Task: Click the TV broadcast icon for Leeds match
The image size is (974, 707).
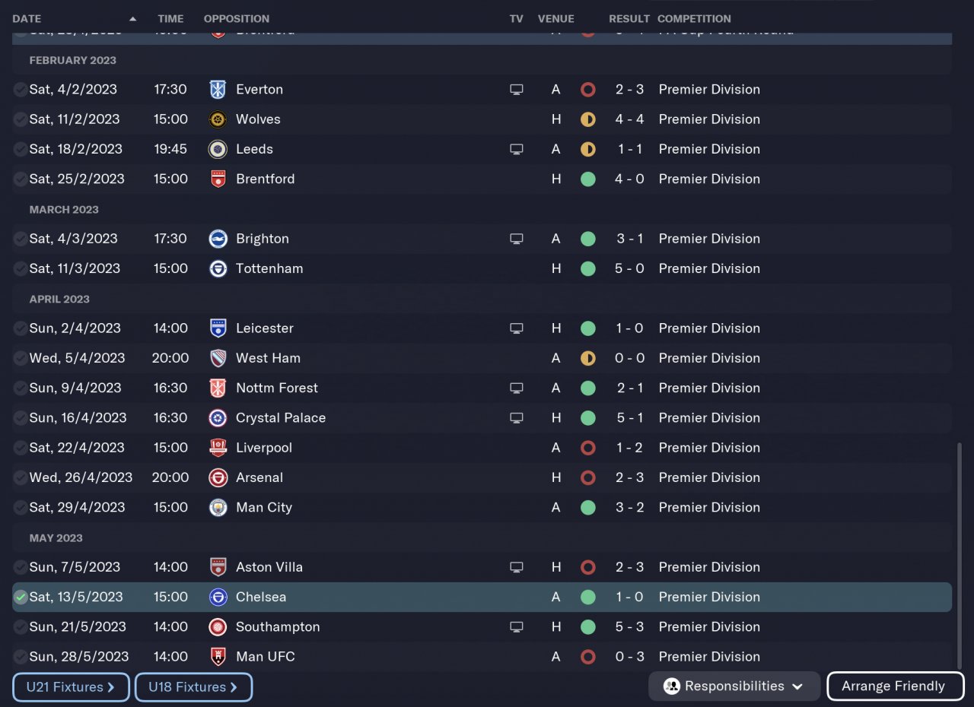Action: (x=517, y=149)
